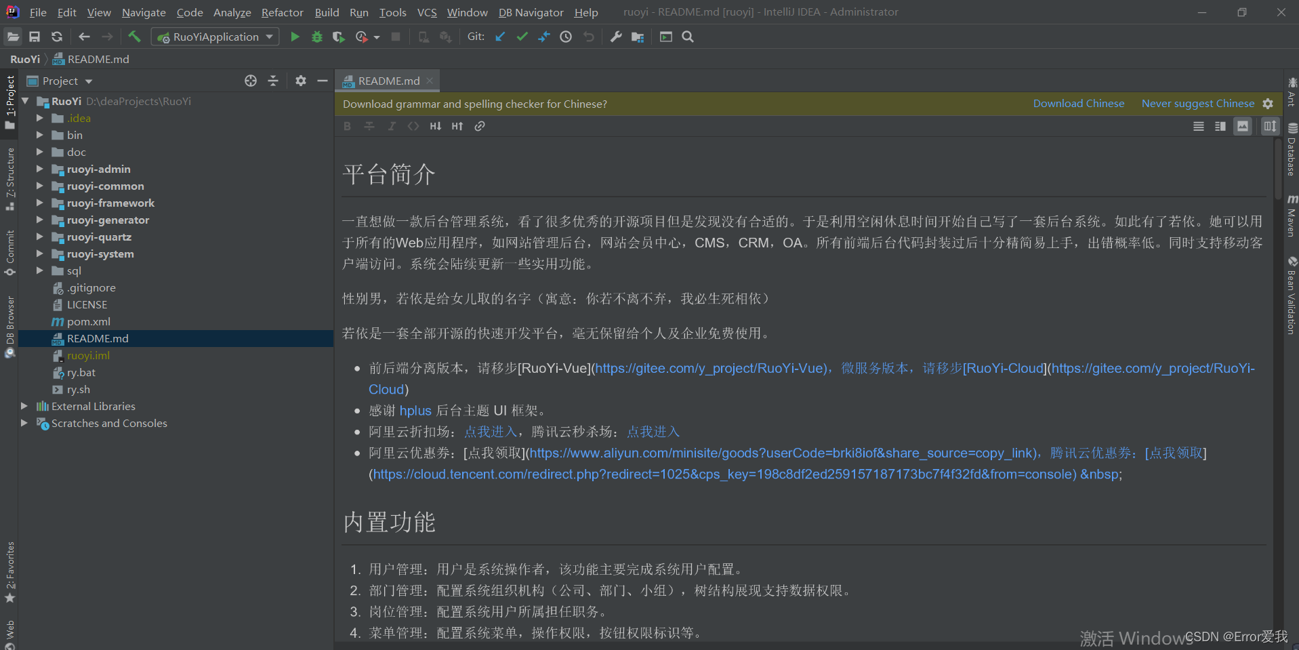Open the Structure tool window
The image size is (1299, 650).
click(x=10, y=180)
